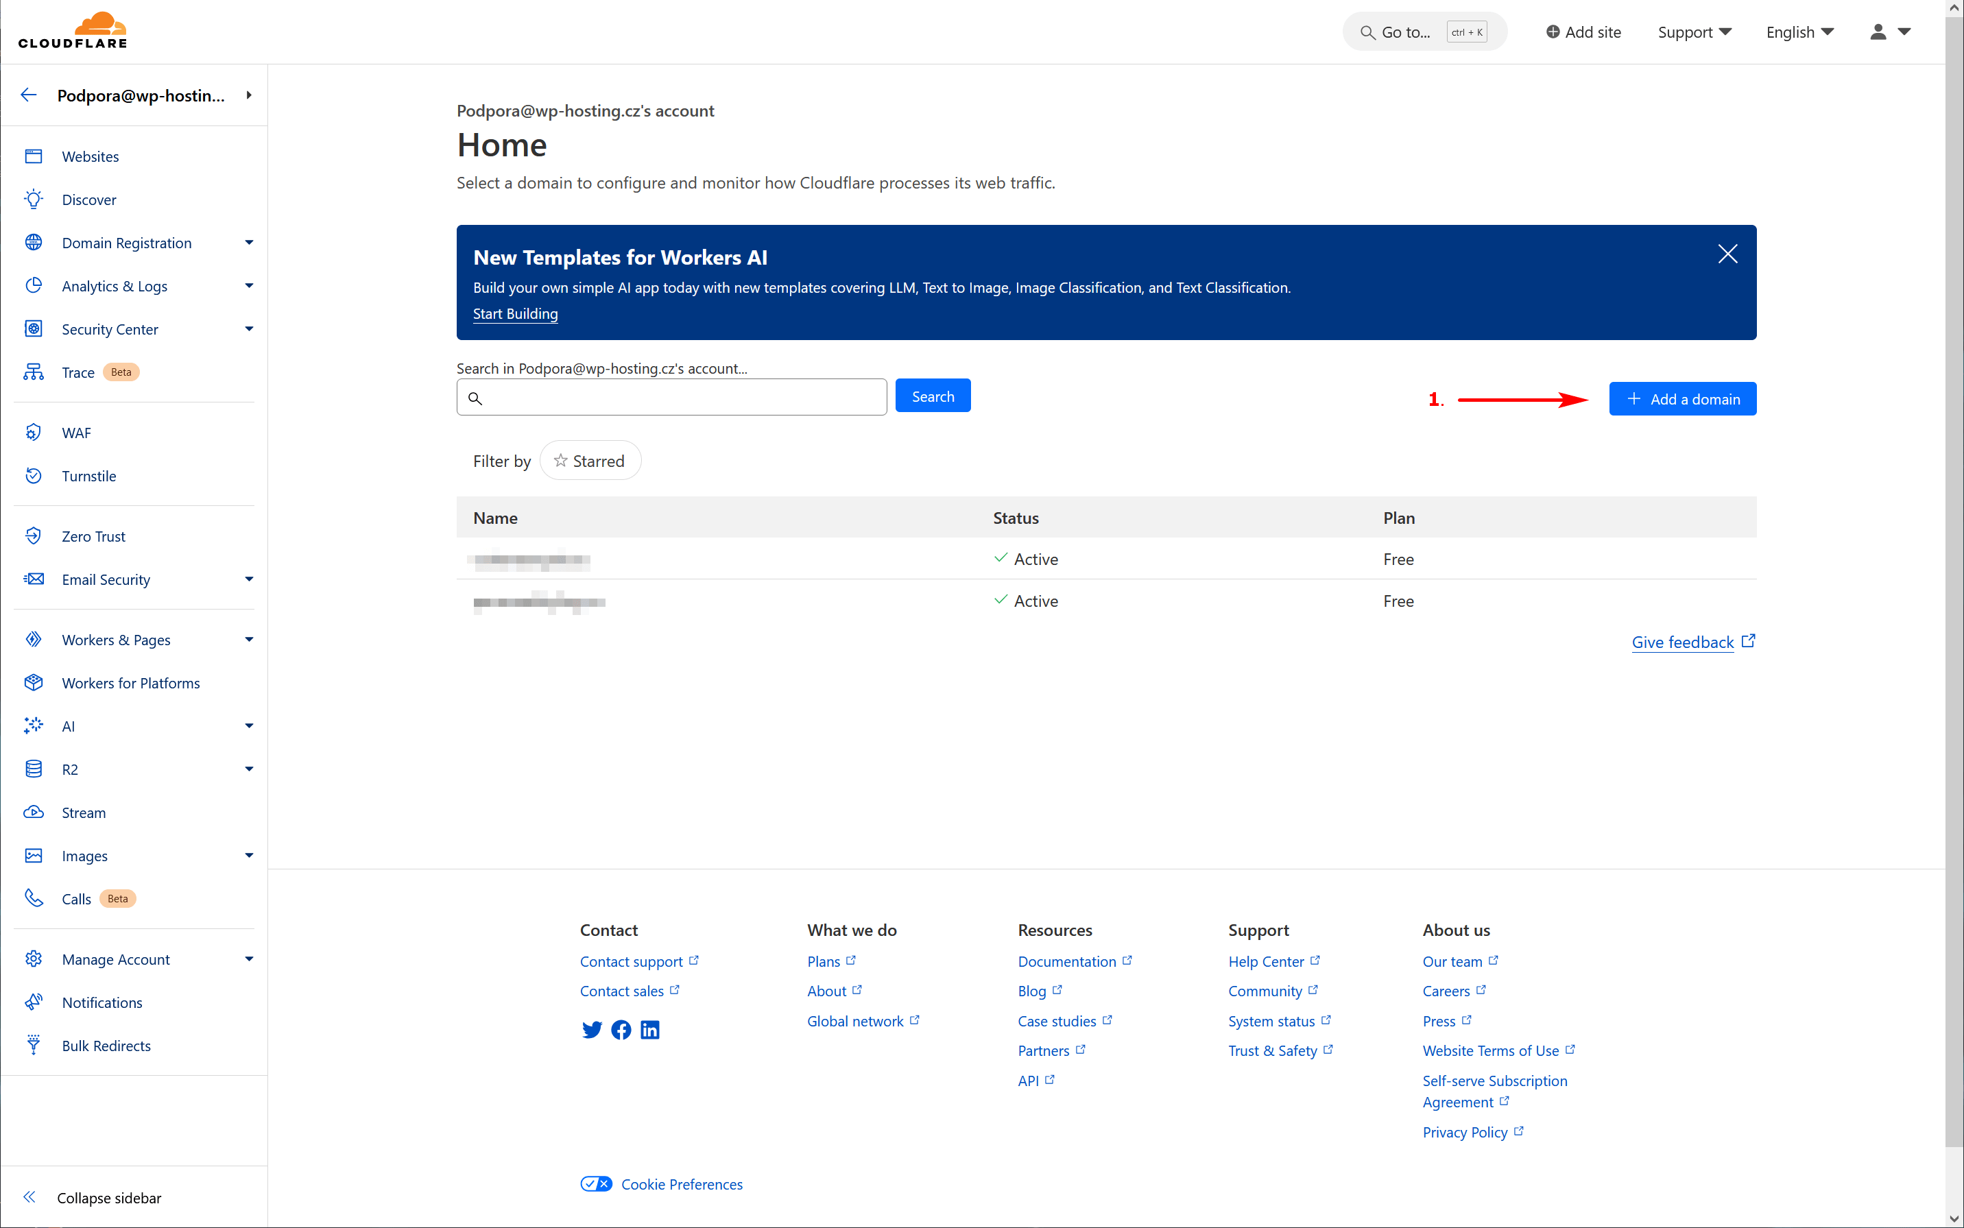Screen dimensions: 1964x1228
Task: Click the Stream cloud icon
Action: (x=34, y=812)
